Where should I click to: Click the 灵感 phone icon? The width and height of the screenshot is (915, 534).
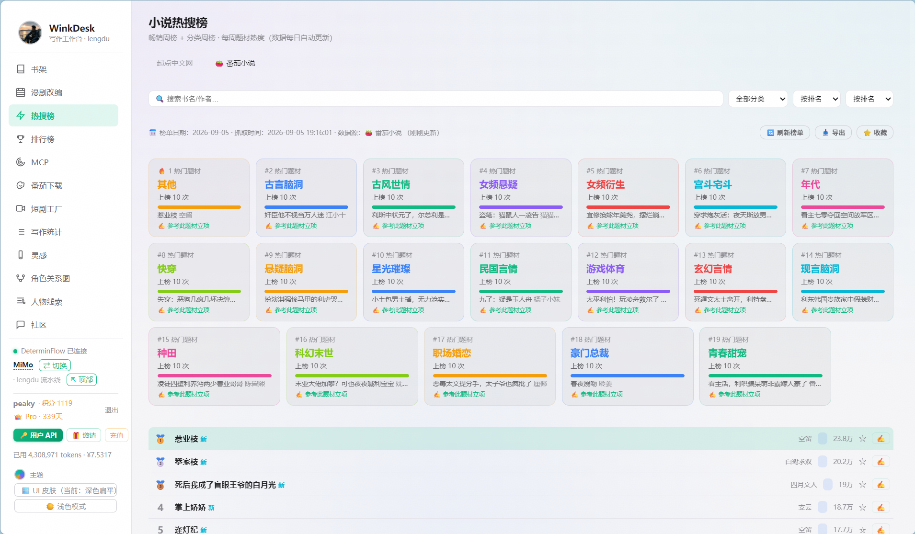point(21,255)
